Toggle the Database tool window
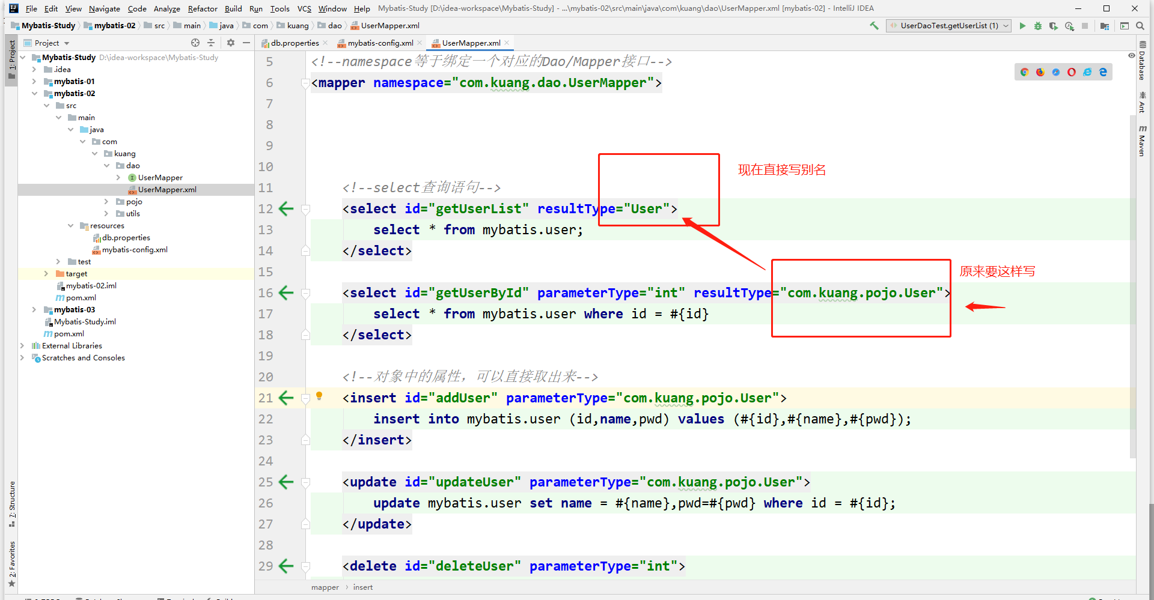Image resolution: width=1154 pixels, height=600 pixels. pos(1143,60)
